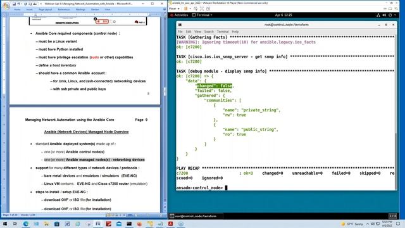Open GNOME power system menu
Viewport: 405px width, 228px height.
tap(390, 15)
